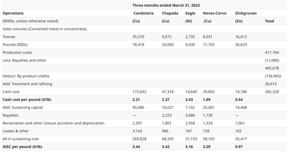Click the All-in sustaining cost row label
The image size is (289, 153).
[x=21, y=139]
